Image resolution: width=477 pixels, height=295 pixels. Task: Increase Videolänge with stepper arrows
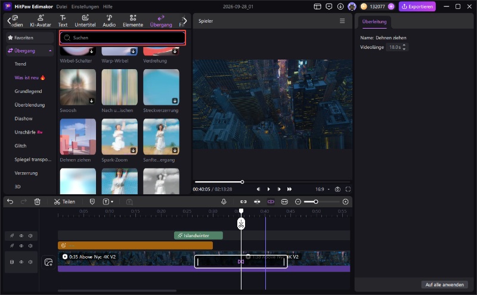(404, 45)
